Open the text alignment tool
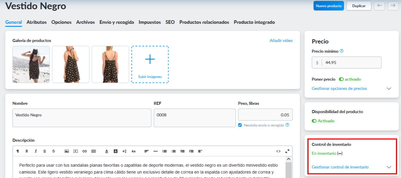 (x=147, y=151)
